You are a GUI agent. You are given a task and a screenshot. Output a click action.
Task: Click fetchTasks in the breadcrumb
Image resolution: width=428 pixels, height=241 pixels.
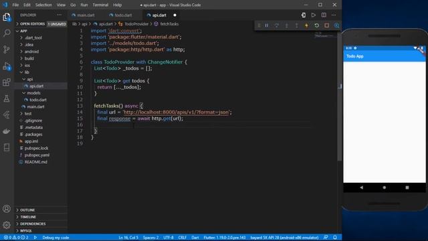point(169,24)
